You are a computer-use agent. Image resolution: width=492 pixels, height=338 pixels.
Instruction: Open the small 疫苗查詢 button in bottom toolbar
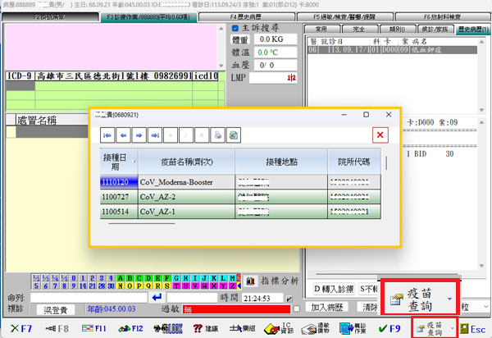pos(434,327)
